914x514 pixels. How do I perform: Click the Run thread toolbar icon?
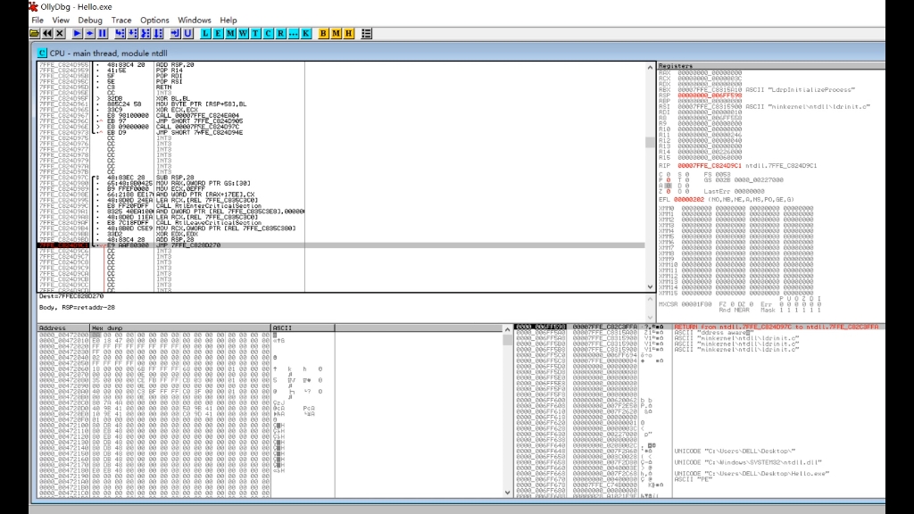tap(90, 34)
